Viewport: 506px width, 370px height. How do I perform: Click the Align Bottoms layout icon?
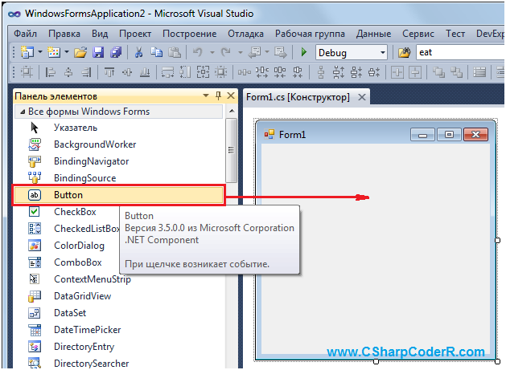(145, 72)
